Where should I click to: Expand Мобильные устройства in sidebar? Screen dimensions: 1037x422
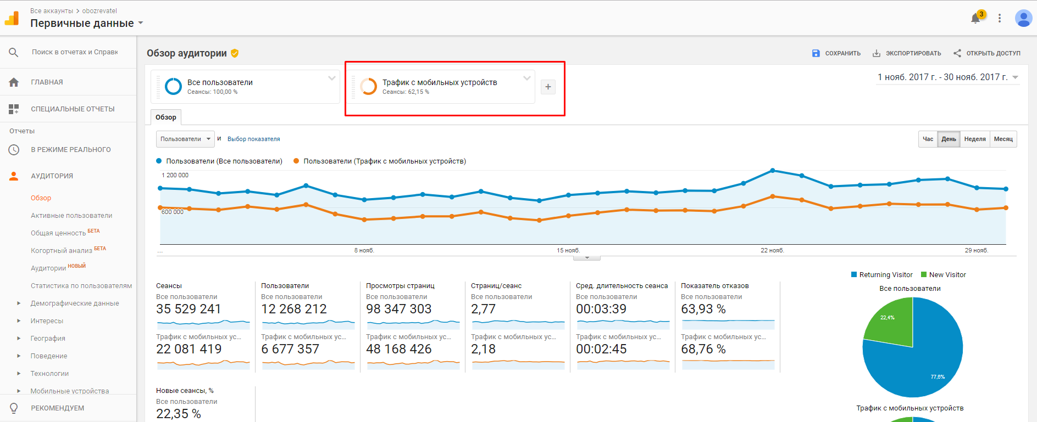19,391
